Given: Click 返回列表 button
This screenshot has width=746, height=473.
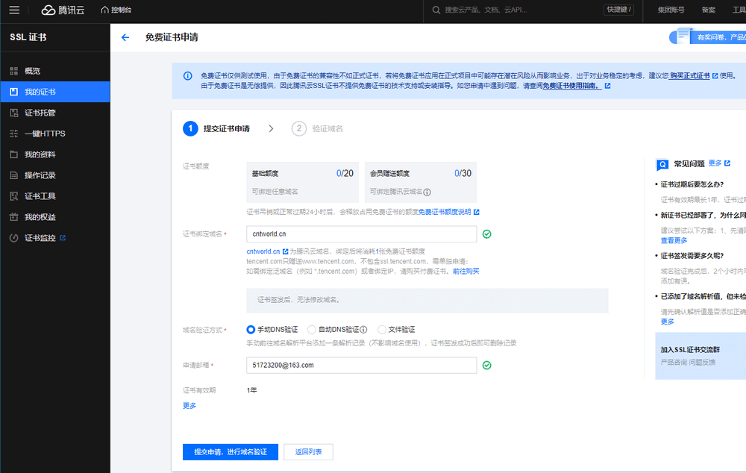Looking at the screenshot, I should [x=308, y=452].
